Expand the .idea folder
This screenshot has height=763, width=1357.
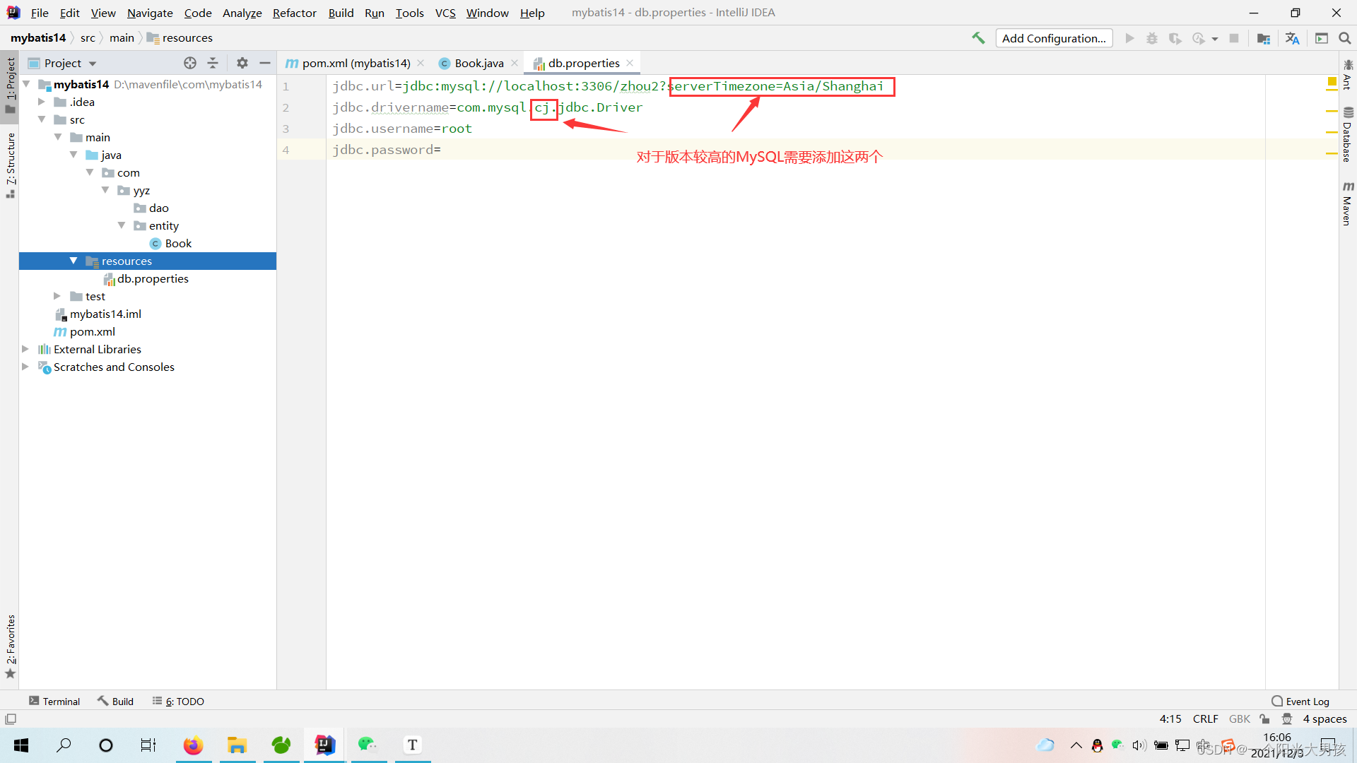[x=42, y=102]
